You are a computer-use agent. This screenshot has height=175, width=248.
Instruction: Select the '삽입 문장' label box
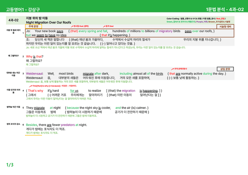coord(225,69)
